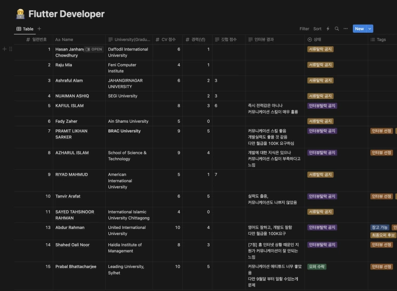This screenshot has height=291, width=397.
Task: Click the name Shahed Oali Noor
Action: tap(72, 245)
